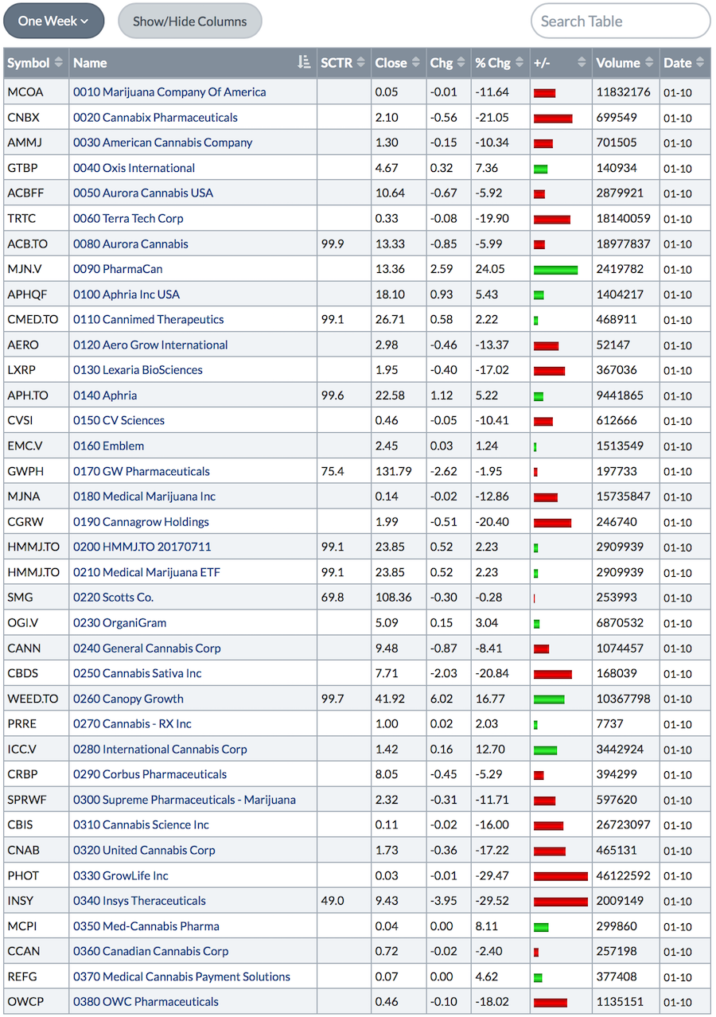Open 0350 Med-Cannabis Pharma link
Viewport: 716px width, 1017px height.
[x=146, y=926]
